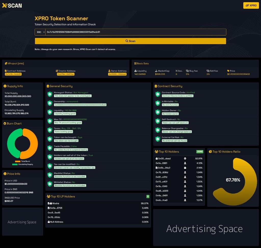Click the 2046 holders count badge
The width and height of the screenshot is (261, 248).
pos(200,151)
